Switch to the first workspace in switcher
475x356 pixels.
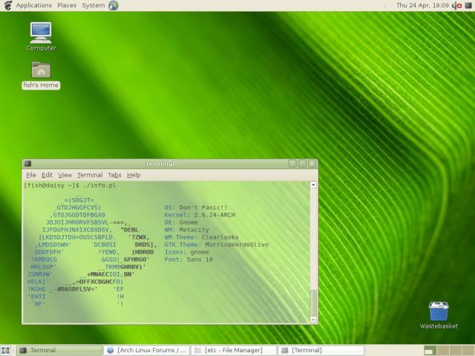pos(430,350)
